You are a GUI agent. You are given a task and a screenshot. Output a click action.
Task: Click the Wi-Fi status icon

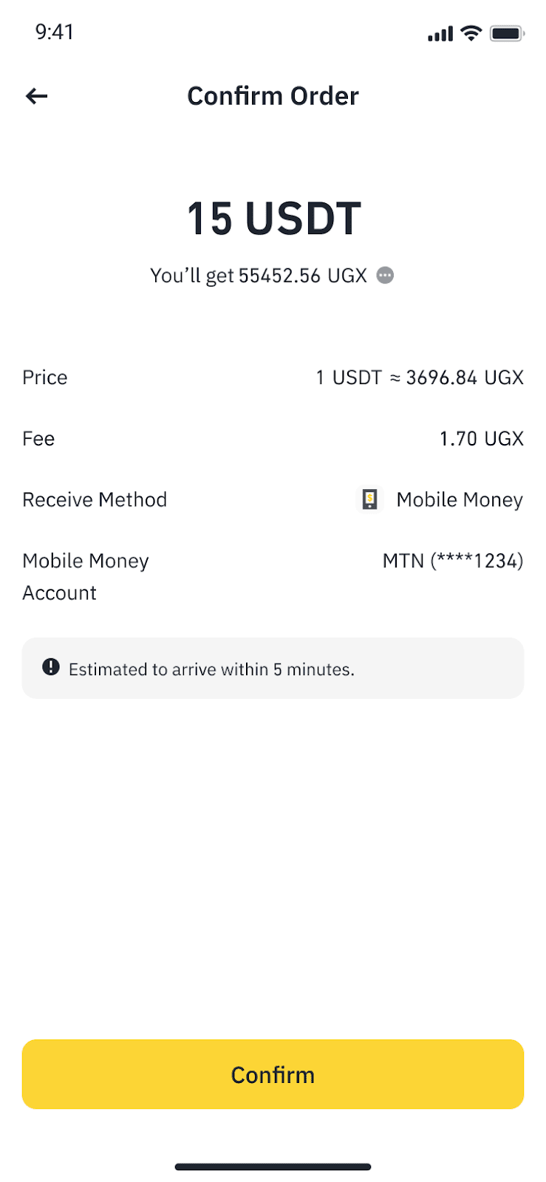[x=471, y=33]
